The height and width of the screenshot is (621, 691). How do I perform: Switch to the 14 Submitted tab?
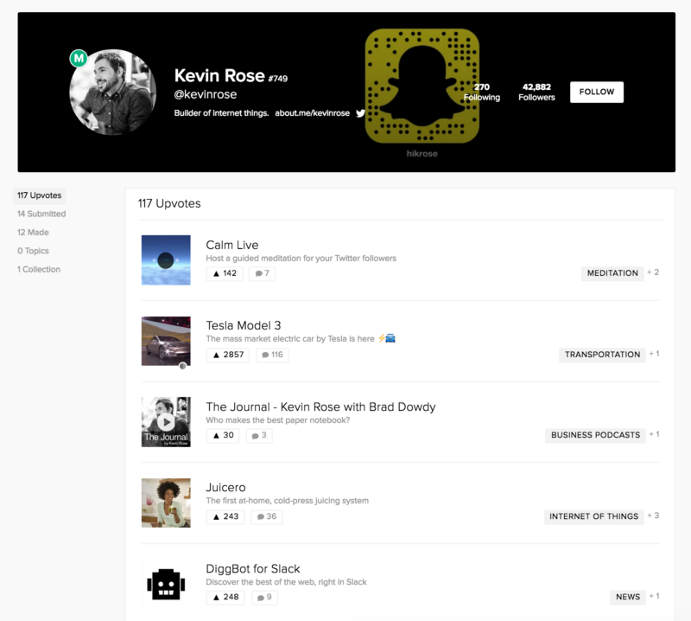pyautogui.click(x=41, y=214)
